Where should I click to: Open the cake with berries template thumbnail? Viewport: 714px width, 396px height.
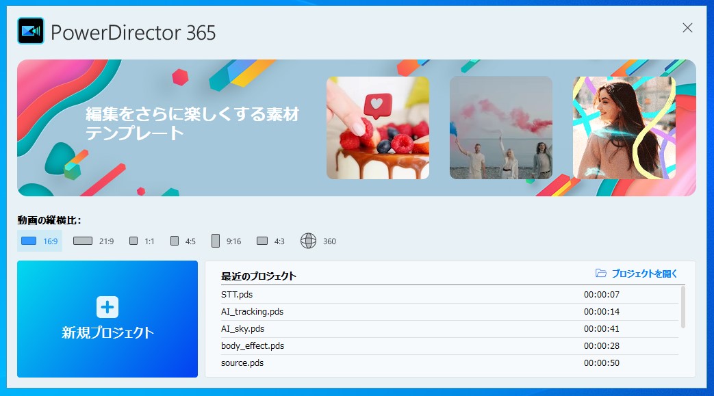[378, 128]
